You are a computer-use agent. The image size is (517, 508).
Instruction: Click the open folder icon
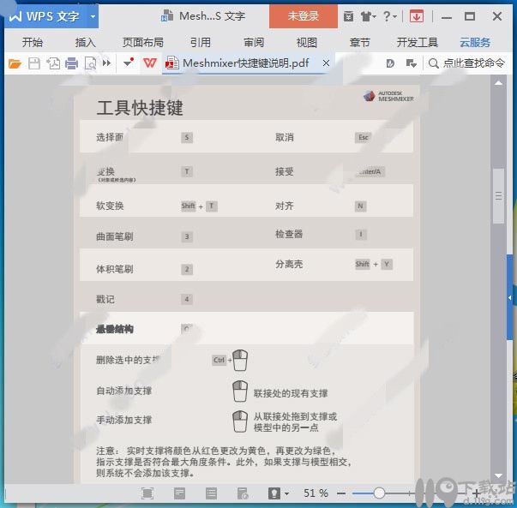pyautogui.click(x=15, y=63)
